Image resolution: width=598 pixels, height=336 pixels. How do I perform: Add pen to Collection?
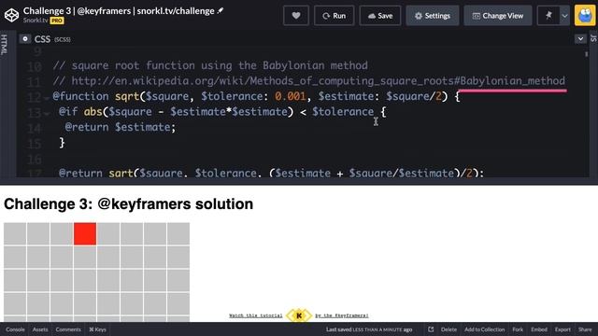(x=484, y=329)
